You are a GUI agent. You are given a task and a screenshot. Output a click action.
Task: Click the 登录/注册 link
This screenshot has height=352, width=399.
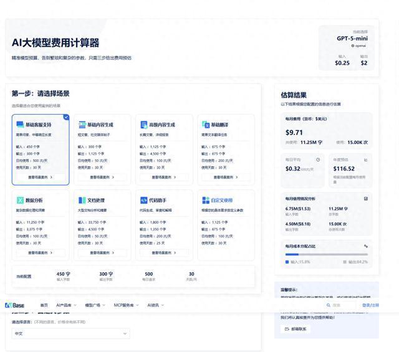pyautogui.click(x=370, y=305)
